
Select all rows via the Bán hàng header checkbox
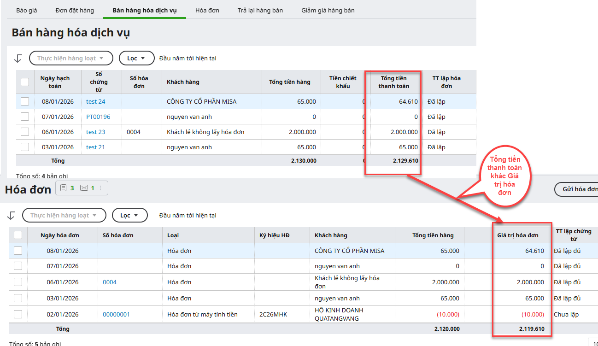click(x=25, y=82)
